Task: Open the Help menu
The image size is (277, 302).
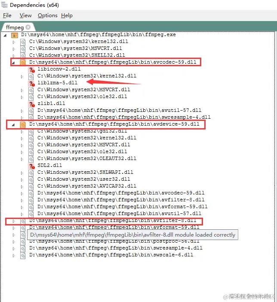Action: (x=67, y=15)
